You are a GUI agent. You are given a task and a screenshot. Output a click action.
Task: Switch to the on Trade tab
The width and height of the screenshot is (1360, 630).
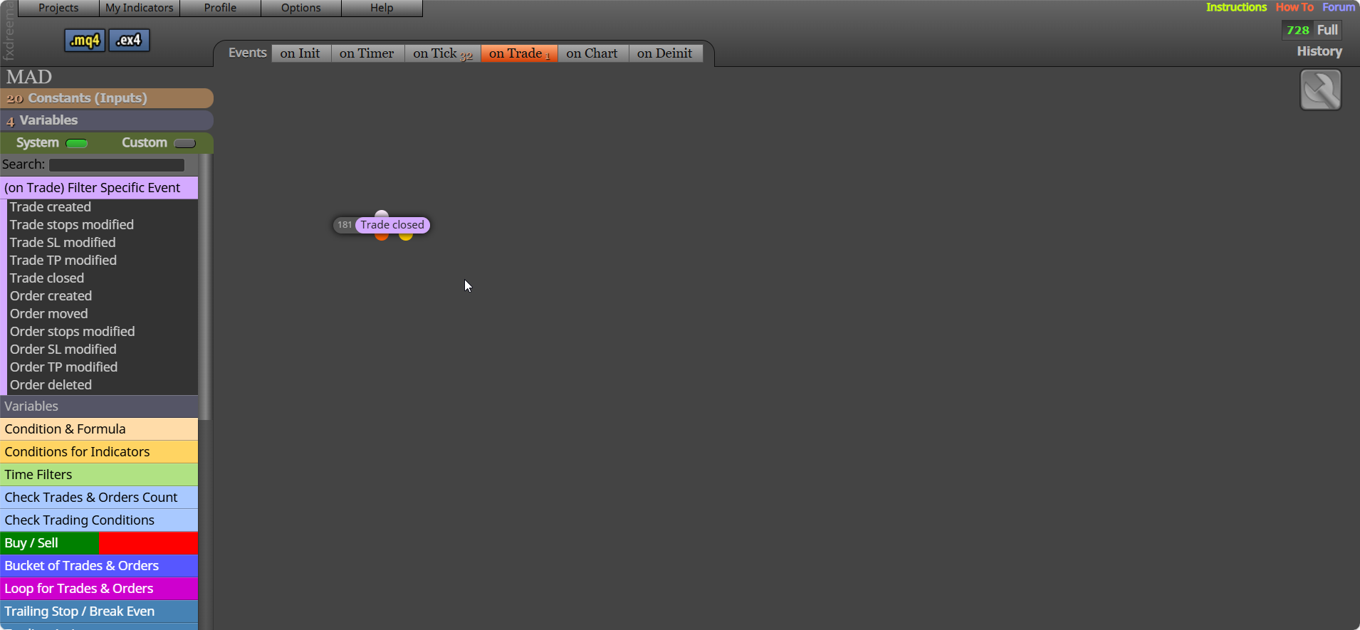click(x=519, y=53)
